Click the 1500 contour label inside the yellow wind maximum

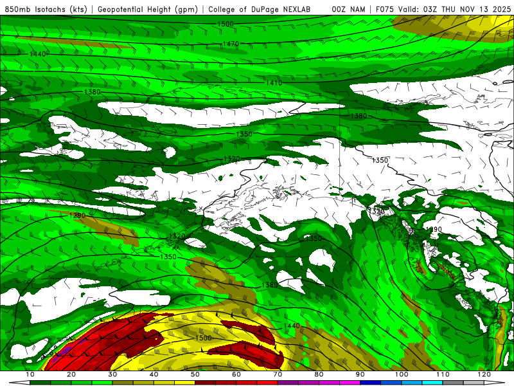203,337
